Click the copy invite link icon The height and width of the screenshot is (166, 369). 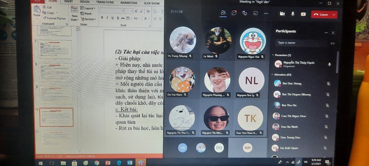(332, 43)
